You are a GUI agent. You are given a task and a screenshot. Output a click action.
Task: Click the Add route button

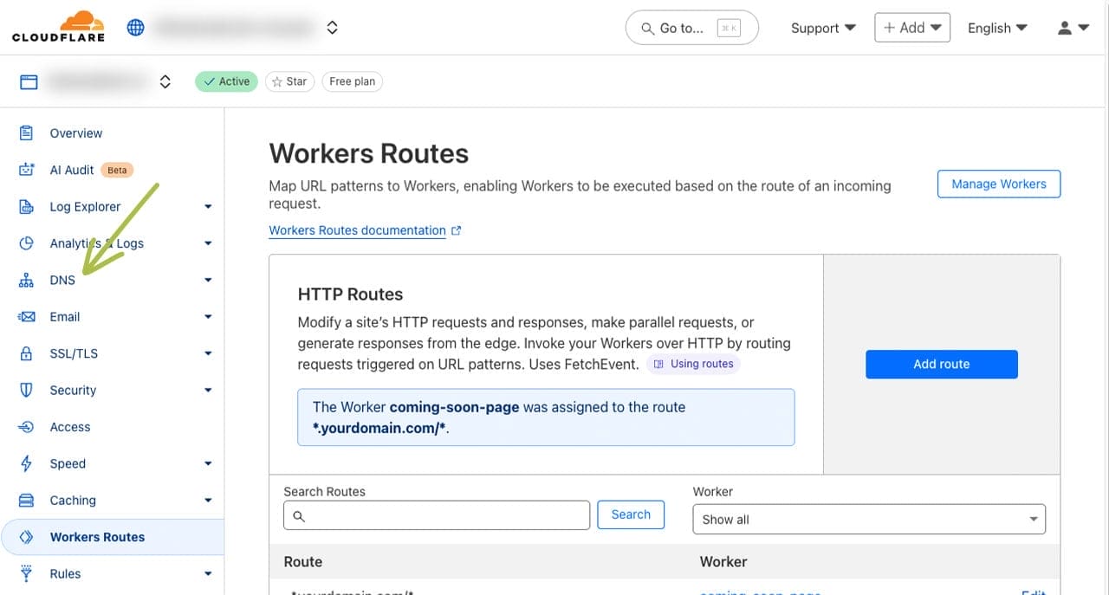(x=942, y=364)
